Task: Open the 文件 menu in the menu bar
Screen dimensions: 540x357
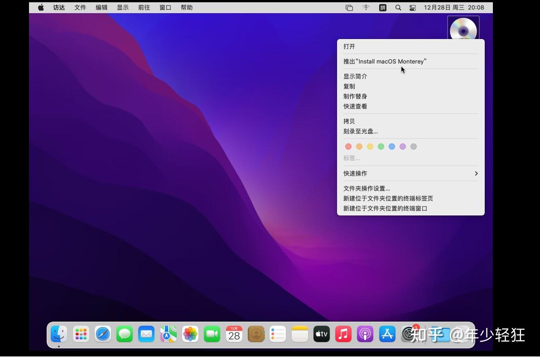Action: point(80,7)
